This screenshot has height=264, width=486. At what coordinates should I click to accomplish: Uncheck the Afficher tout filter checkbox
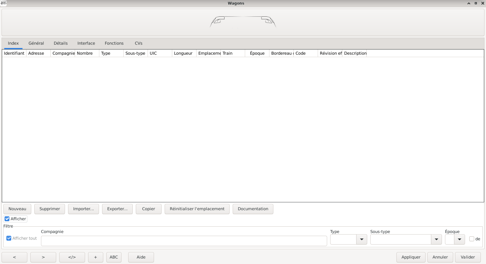[x=9, y=238]
